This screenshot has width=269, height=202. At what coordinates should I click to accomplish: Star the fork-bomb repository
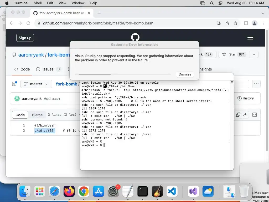pyautogui.click(x=234, y=54)
